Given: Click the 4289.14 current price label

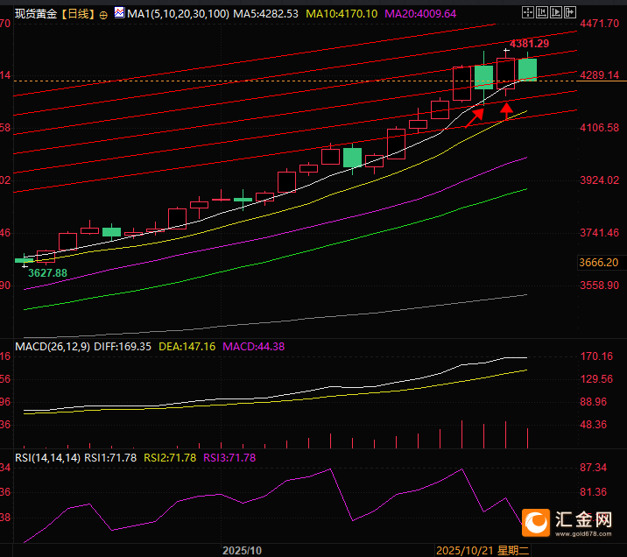Looking at the screenshot, I should pos(599,75).
